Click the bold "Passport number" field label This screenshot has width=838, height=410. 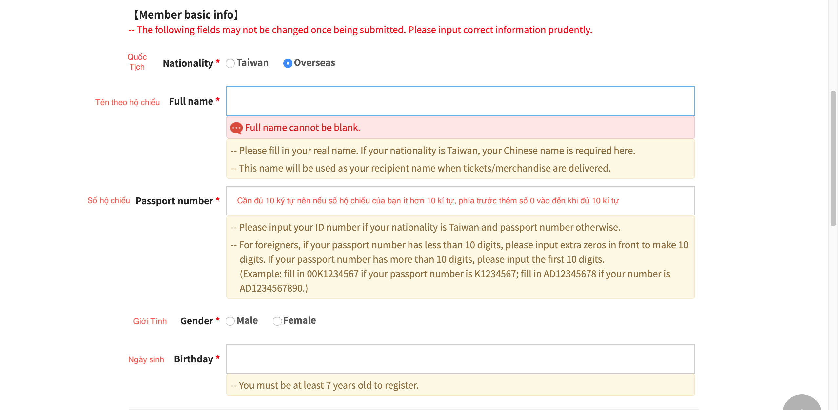point(174,201)
